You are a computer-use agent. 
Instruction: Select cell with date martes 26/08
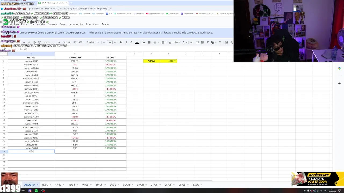click(31, 148)
